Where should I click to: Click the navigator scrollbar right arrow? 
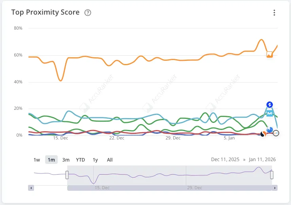(x=275, y=188)
